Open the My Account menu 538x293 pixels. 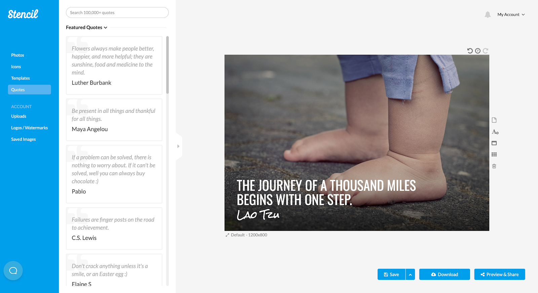[x=511, y=14]
